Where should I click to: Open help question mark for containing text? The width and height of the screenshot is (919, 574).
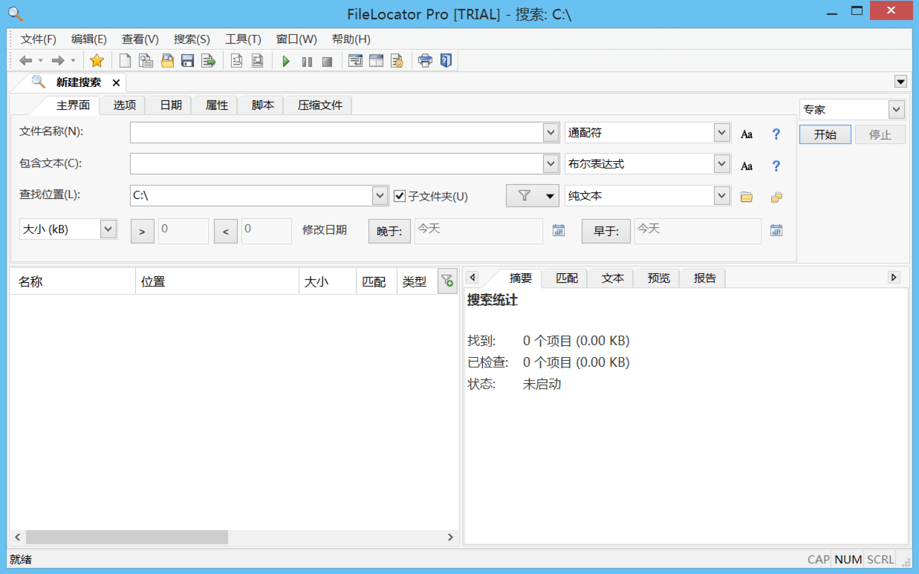click(x=776, y=166)
